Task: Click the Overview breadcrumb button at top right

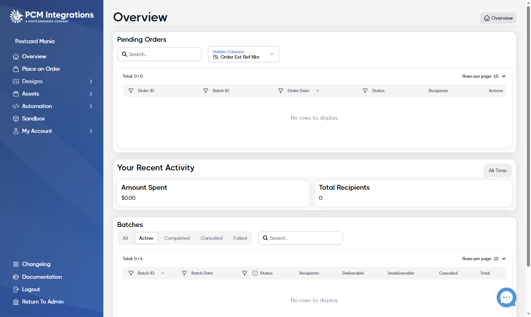Action: pyautogui.click(x=498, y=18)
